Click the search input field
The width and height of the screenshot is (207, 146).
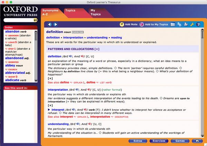tap(19, 20)
